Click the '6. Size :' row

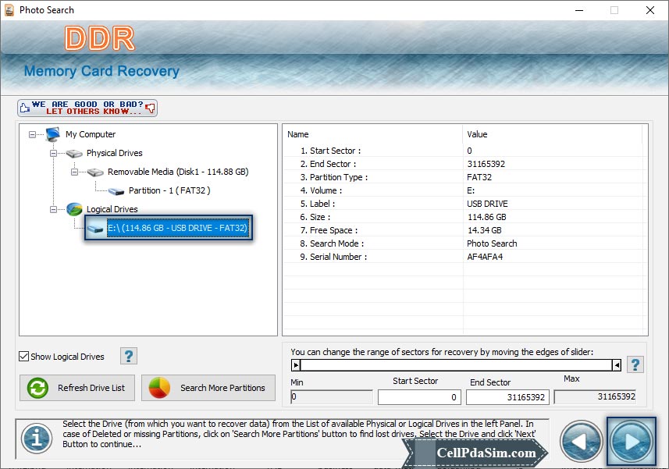pos(463,217)
